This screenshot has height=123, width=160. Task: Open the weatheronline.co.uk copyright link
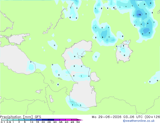pos(139,121)
